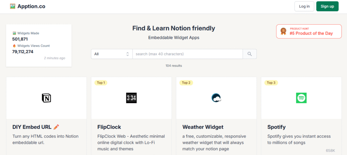The image size is (347, 155).
Task: Click the Product Hunt medal icon
Action: point(283,31)
